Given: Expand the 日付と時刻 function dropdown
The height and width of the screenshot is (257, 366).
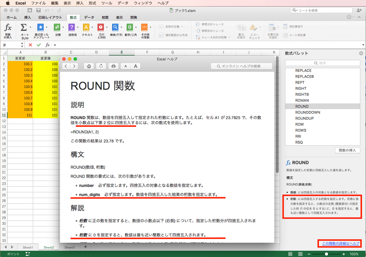Looking at the screenshot, I should (107, 27).
